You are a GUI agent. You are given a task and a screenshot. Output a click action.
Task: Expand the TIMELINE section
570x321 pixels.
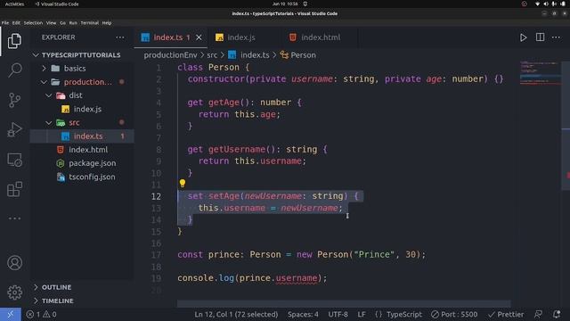coord(57,300)
